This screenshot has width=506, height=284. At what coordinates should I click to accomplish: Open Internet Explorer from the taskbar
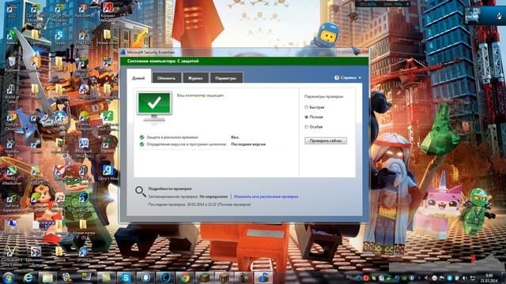[28, 278]
